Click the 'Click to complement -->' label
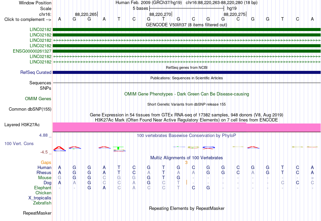The image size is (321, 221). tap(28, 20)
